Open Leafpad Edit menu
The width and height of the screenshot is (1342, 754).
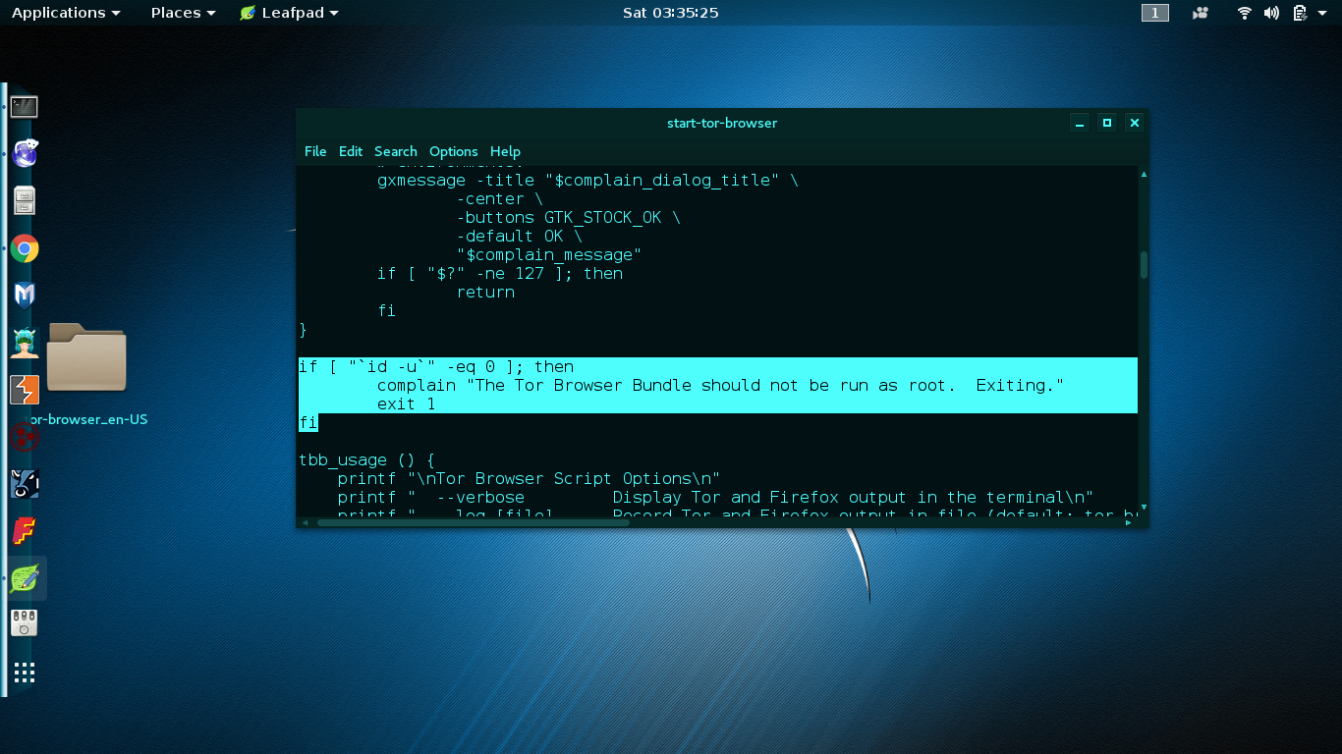click(x=351, y=151)
